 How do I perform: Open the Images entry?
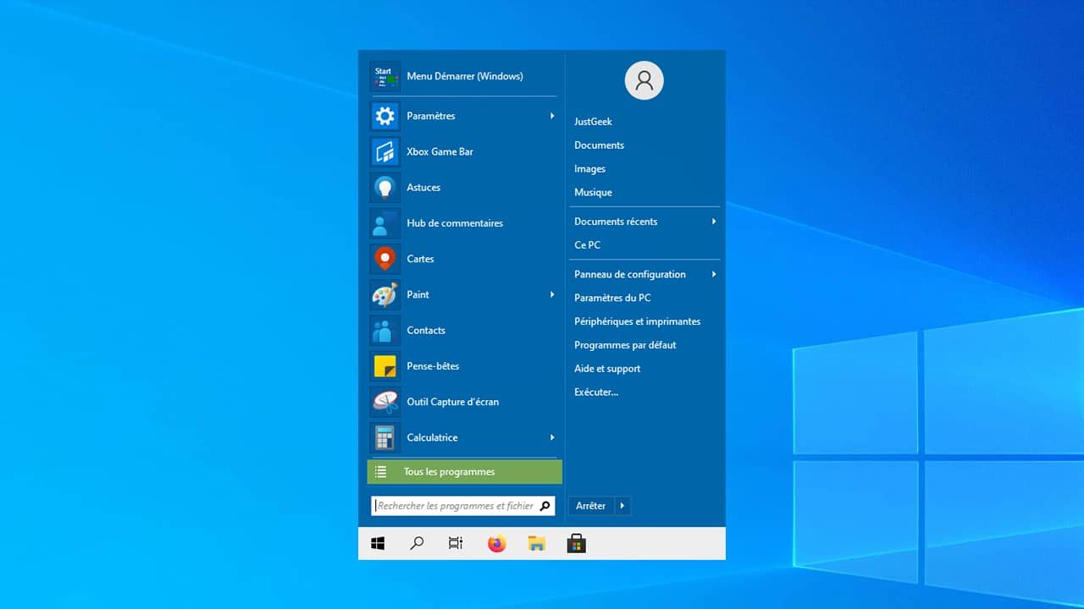pyautogui.click(x=589, y=169)
